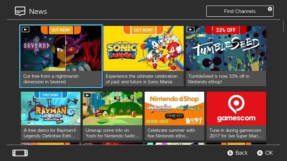Click the plus icon on Find Channels
The width and height of the screenshot is (287, 161).
coord(269,9)
